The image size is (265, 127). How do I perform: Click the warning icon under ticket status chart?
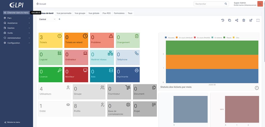coord(257,88)
